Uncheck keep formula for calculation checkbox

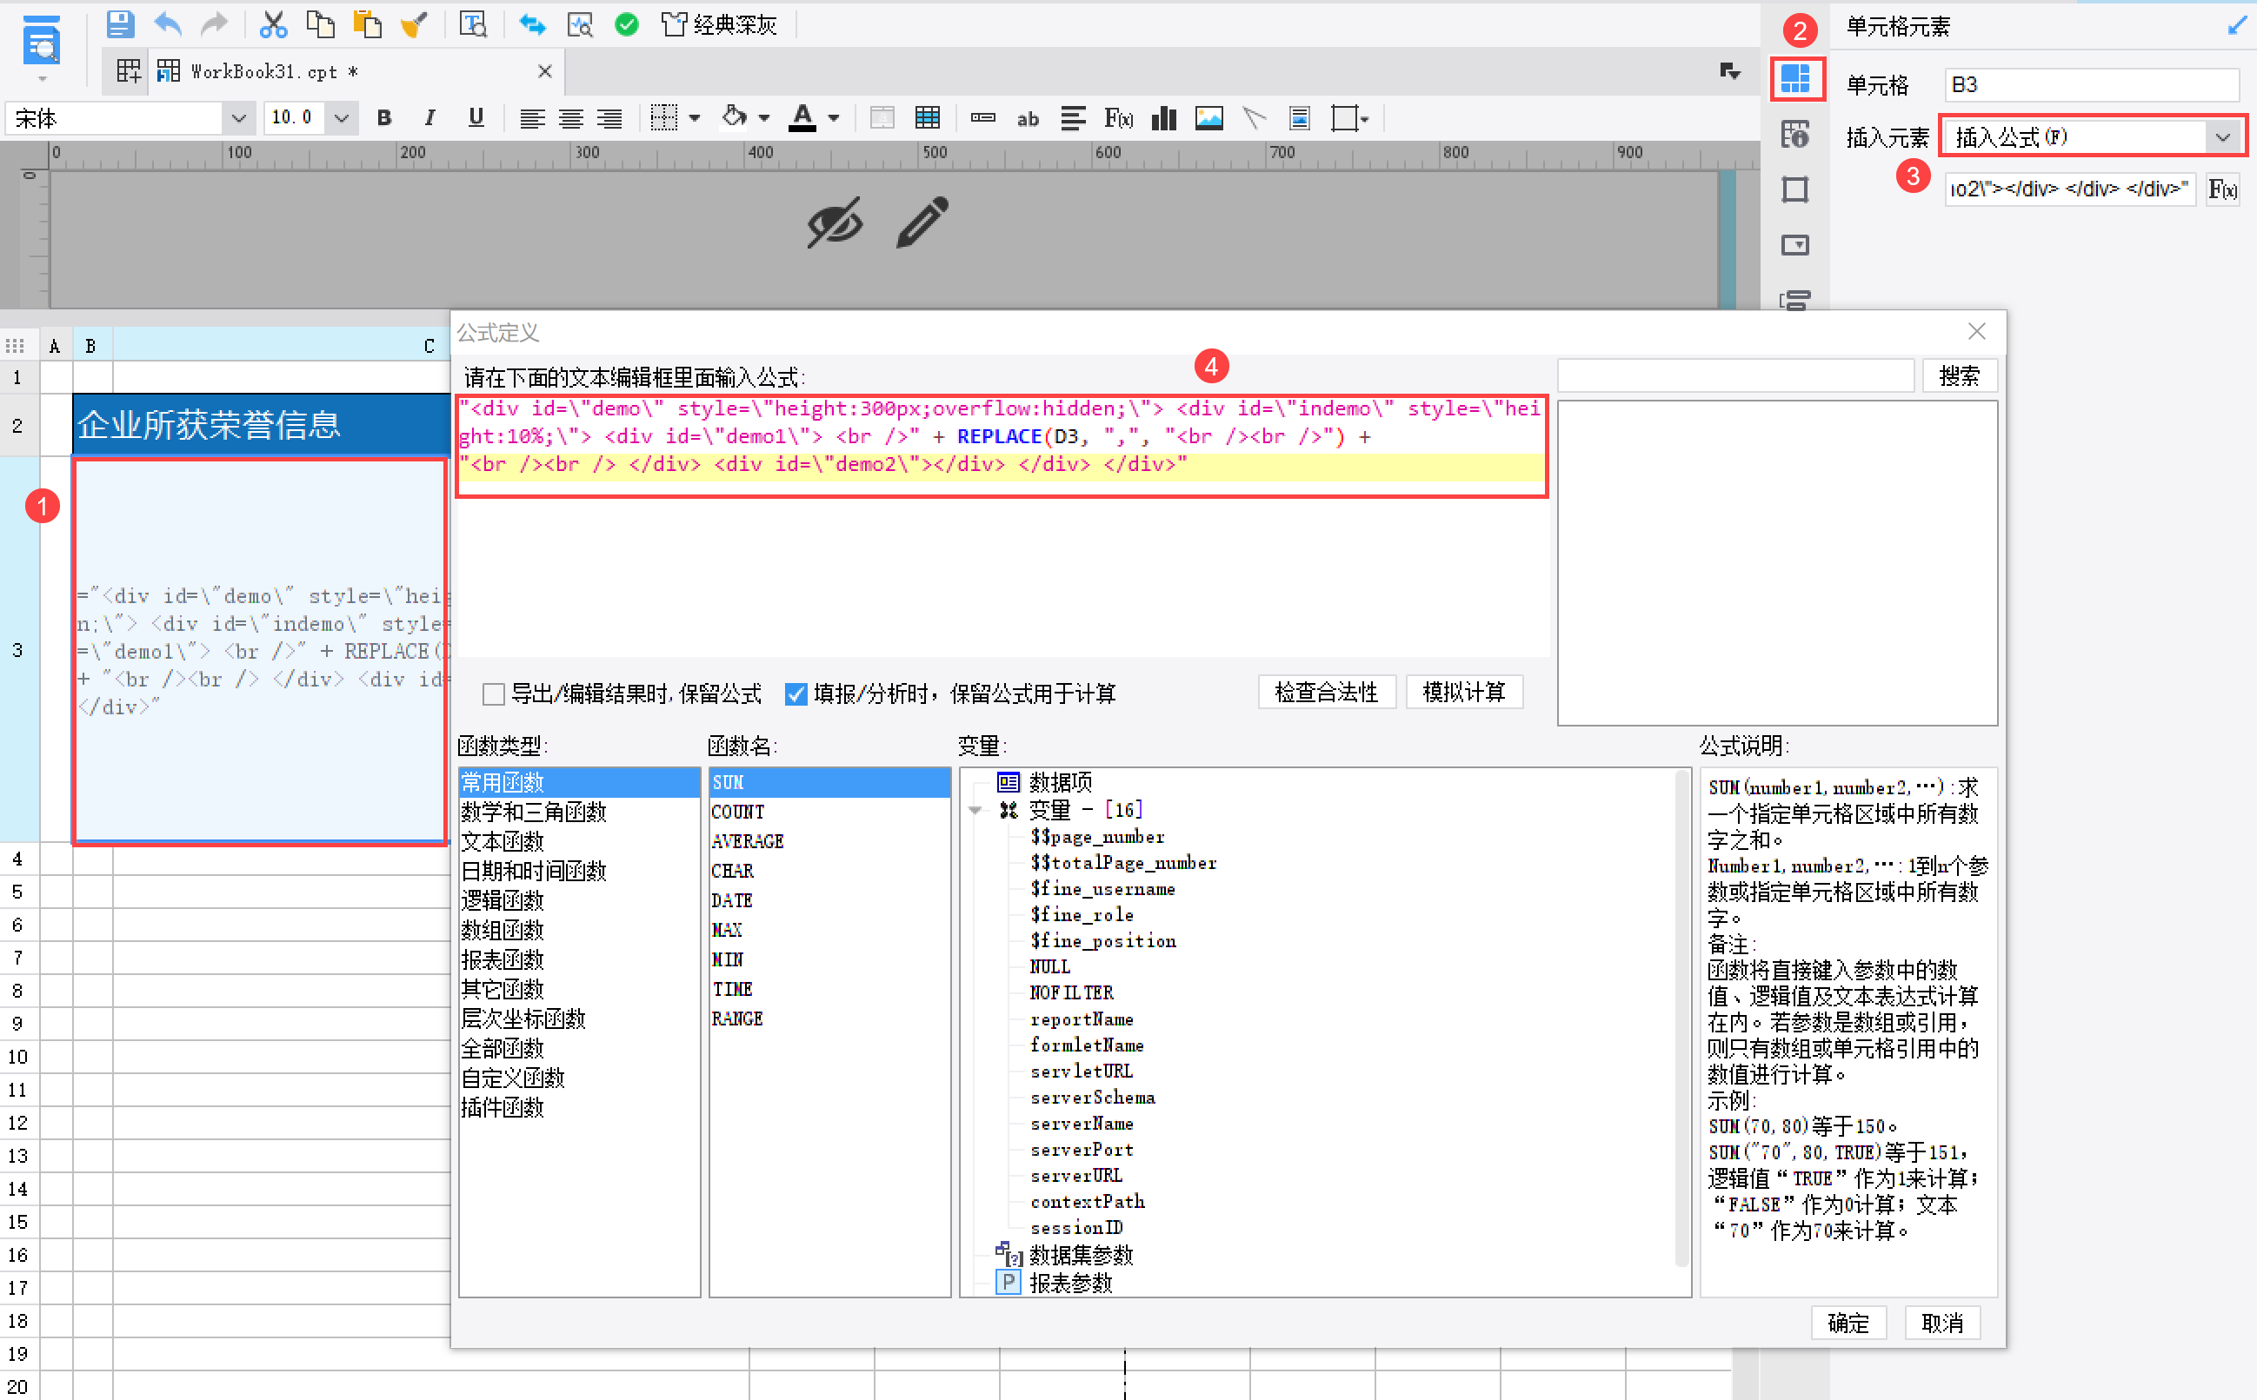[796, 693]
